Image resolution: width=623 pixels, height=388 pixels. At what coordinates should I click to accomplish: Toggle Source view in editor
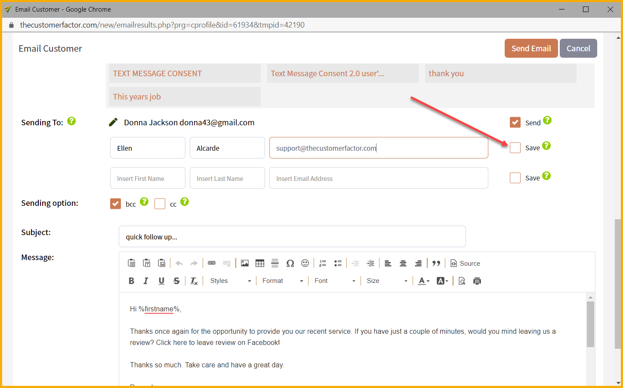pyautogui.click(x=465, y=263)
